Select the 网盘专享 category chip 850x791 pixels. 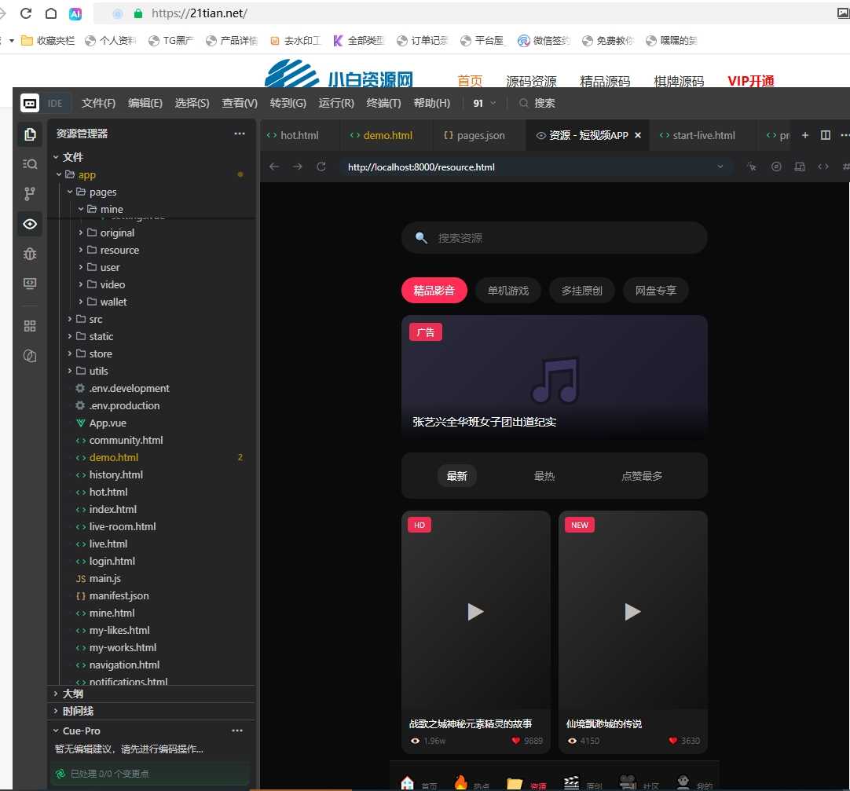coord(656,291)
